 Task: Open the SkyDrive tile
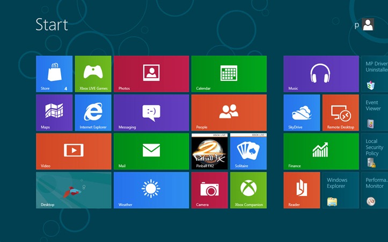pyautogui.click(x=302, y=112)
